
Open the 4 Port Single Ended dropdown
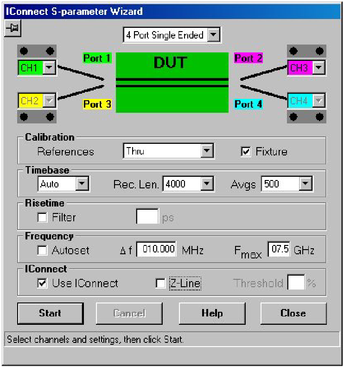pyautogui.click(x=214, y=35)
